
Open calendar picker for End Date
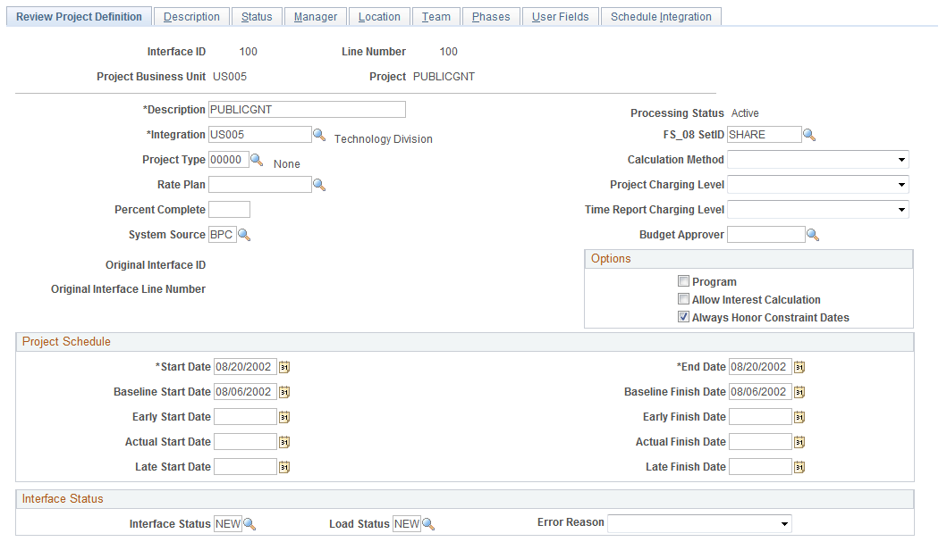(799, 367)
